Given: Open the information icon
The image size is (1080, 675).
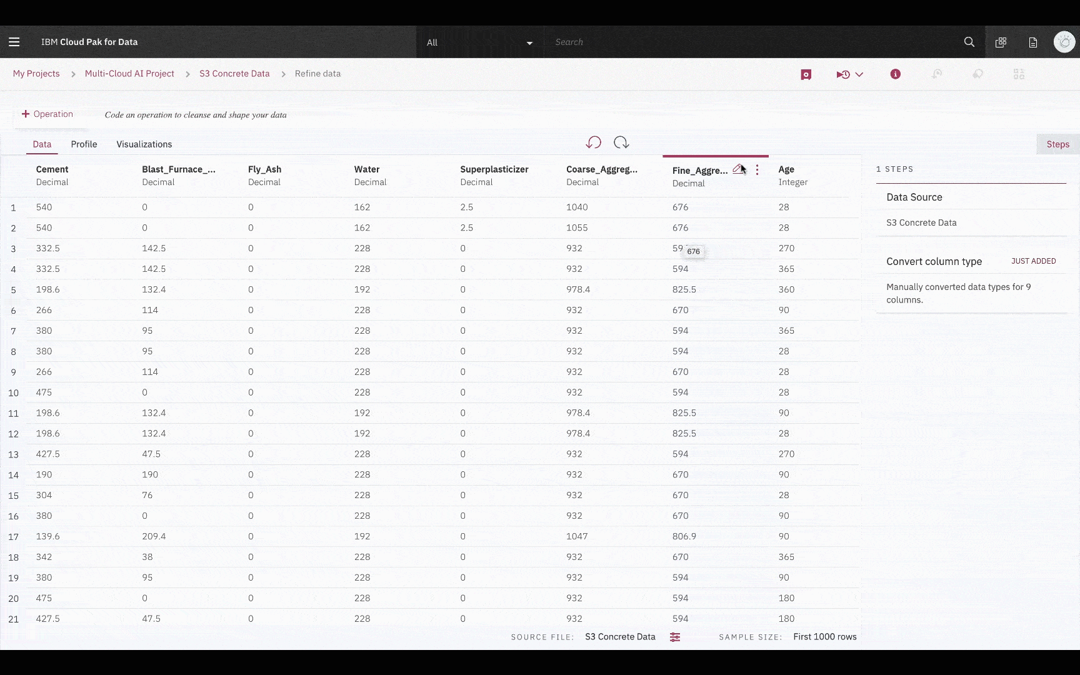Looking at the screenshot, I should [x=896, y=74].
